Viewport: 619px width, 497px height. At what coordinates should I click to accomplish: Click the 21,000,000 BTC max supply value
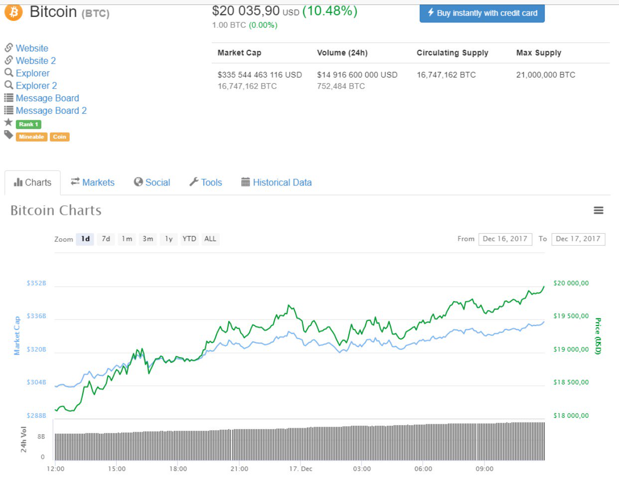546,75
